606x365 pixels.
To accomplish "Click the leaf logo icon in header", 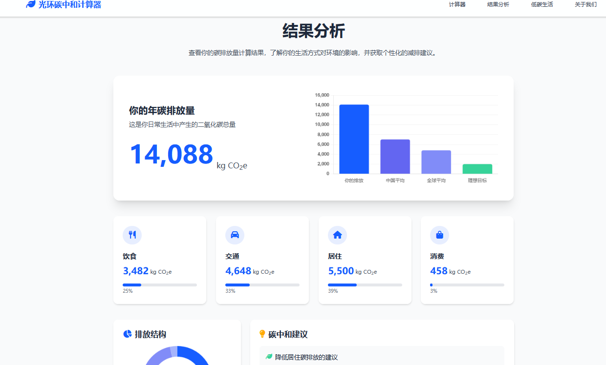I will pyautogui.click(x=31, y=4).
